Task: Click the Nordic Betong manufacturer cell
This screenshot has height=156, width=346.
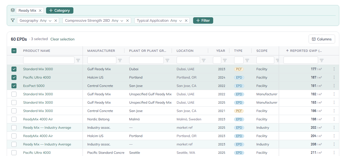Action: [98, 119]
